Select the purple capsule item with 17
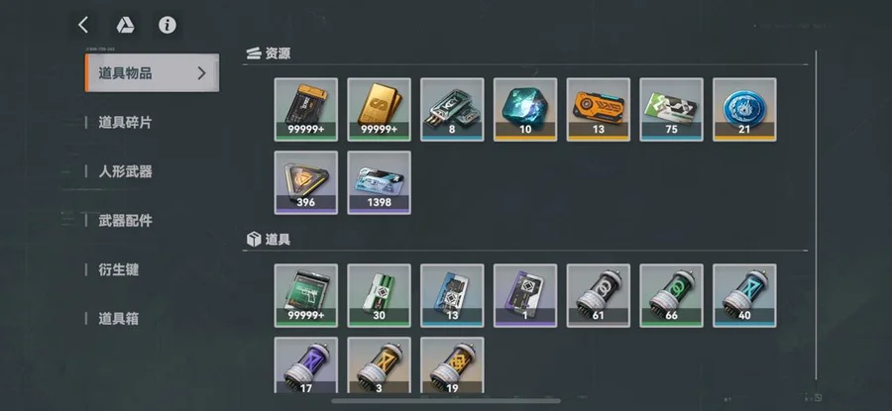892x411 pixels. 306,365
